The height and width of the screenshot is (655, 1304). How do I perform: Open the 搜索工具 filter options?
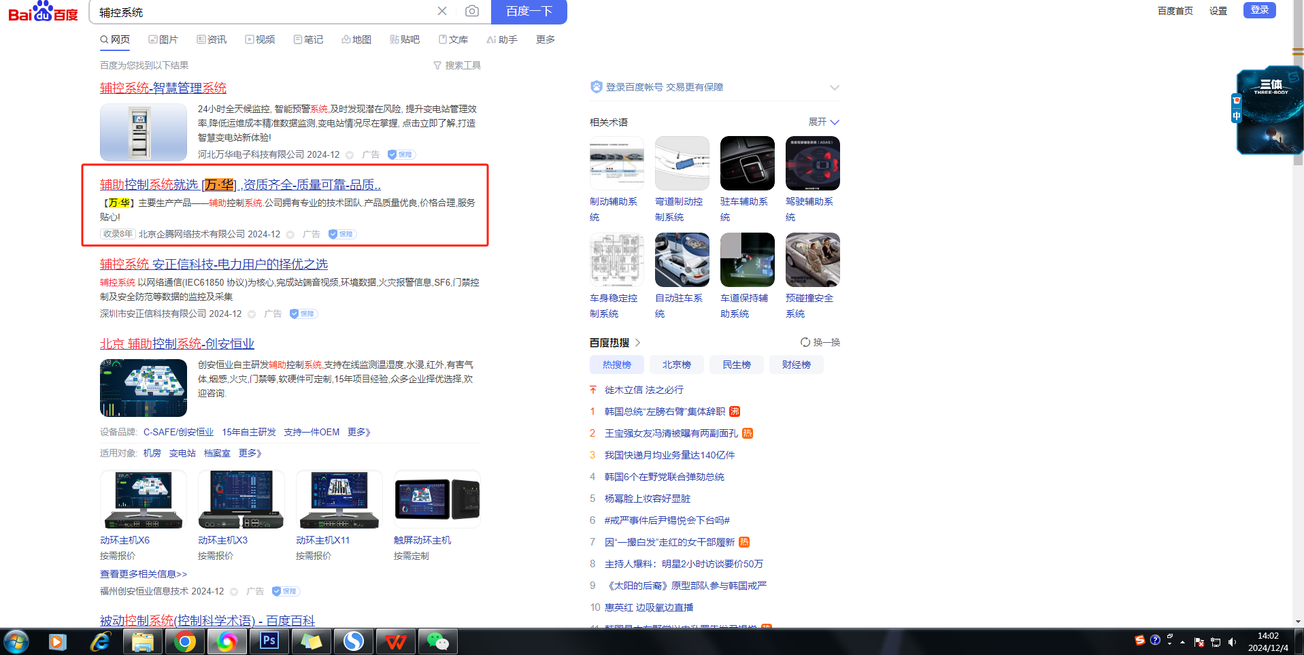457,65
